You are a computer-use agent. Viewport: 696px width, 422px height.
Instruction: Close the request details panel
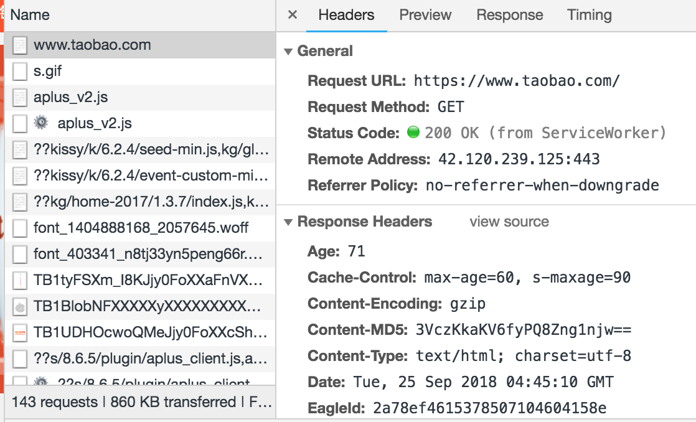click(293, 15)
